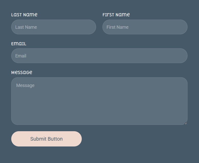Click the Last Name input field
The height and width of the screenshot is (163, 199).
(54, 27)
